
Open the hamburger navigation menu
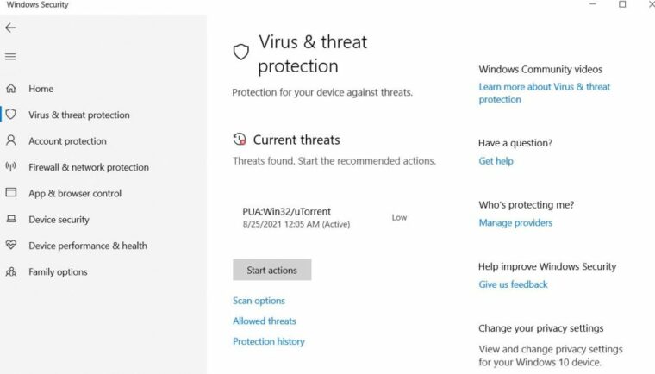[x=10, y=56]
